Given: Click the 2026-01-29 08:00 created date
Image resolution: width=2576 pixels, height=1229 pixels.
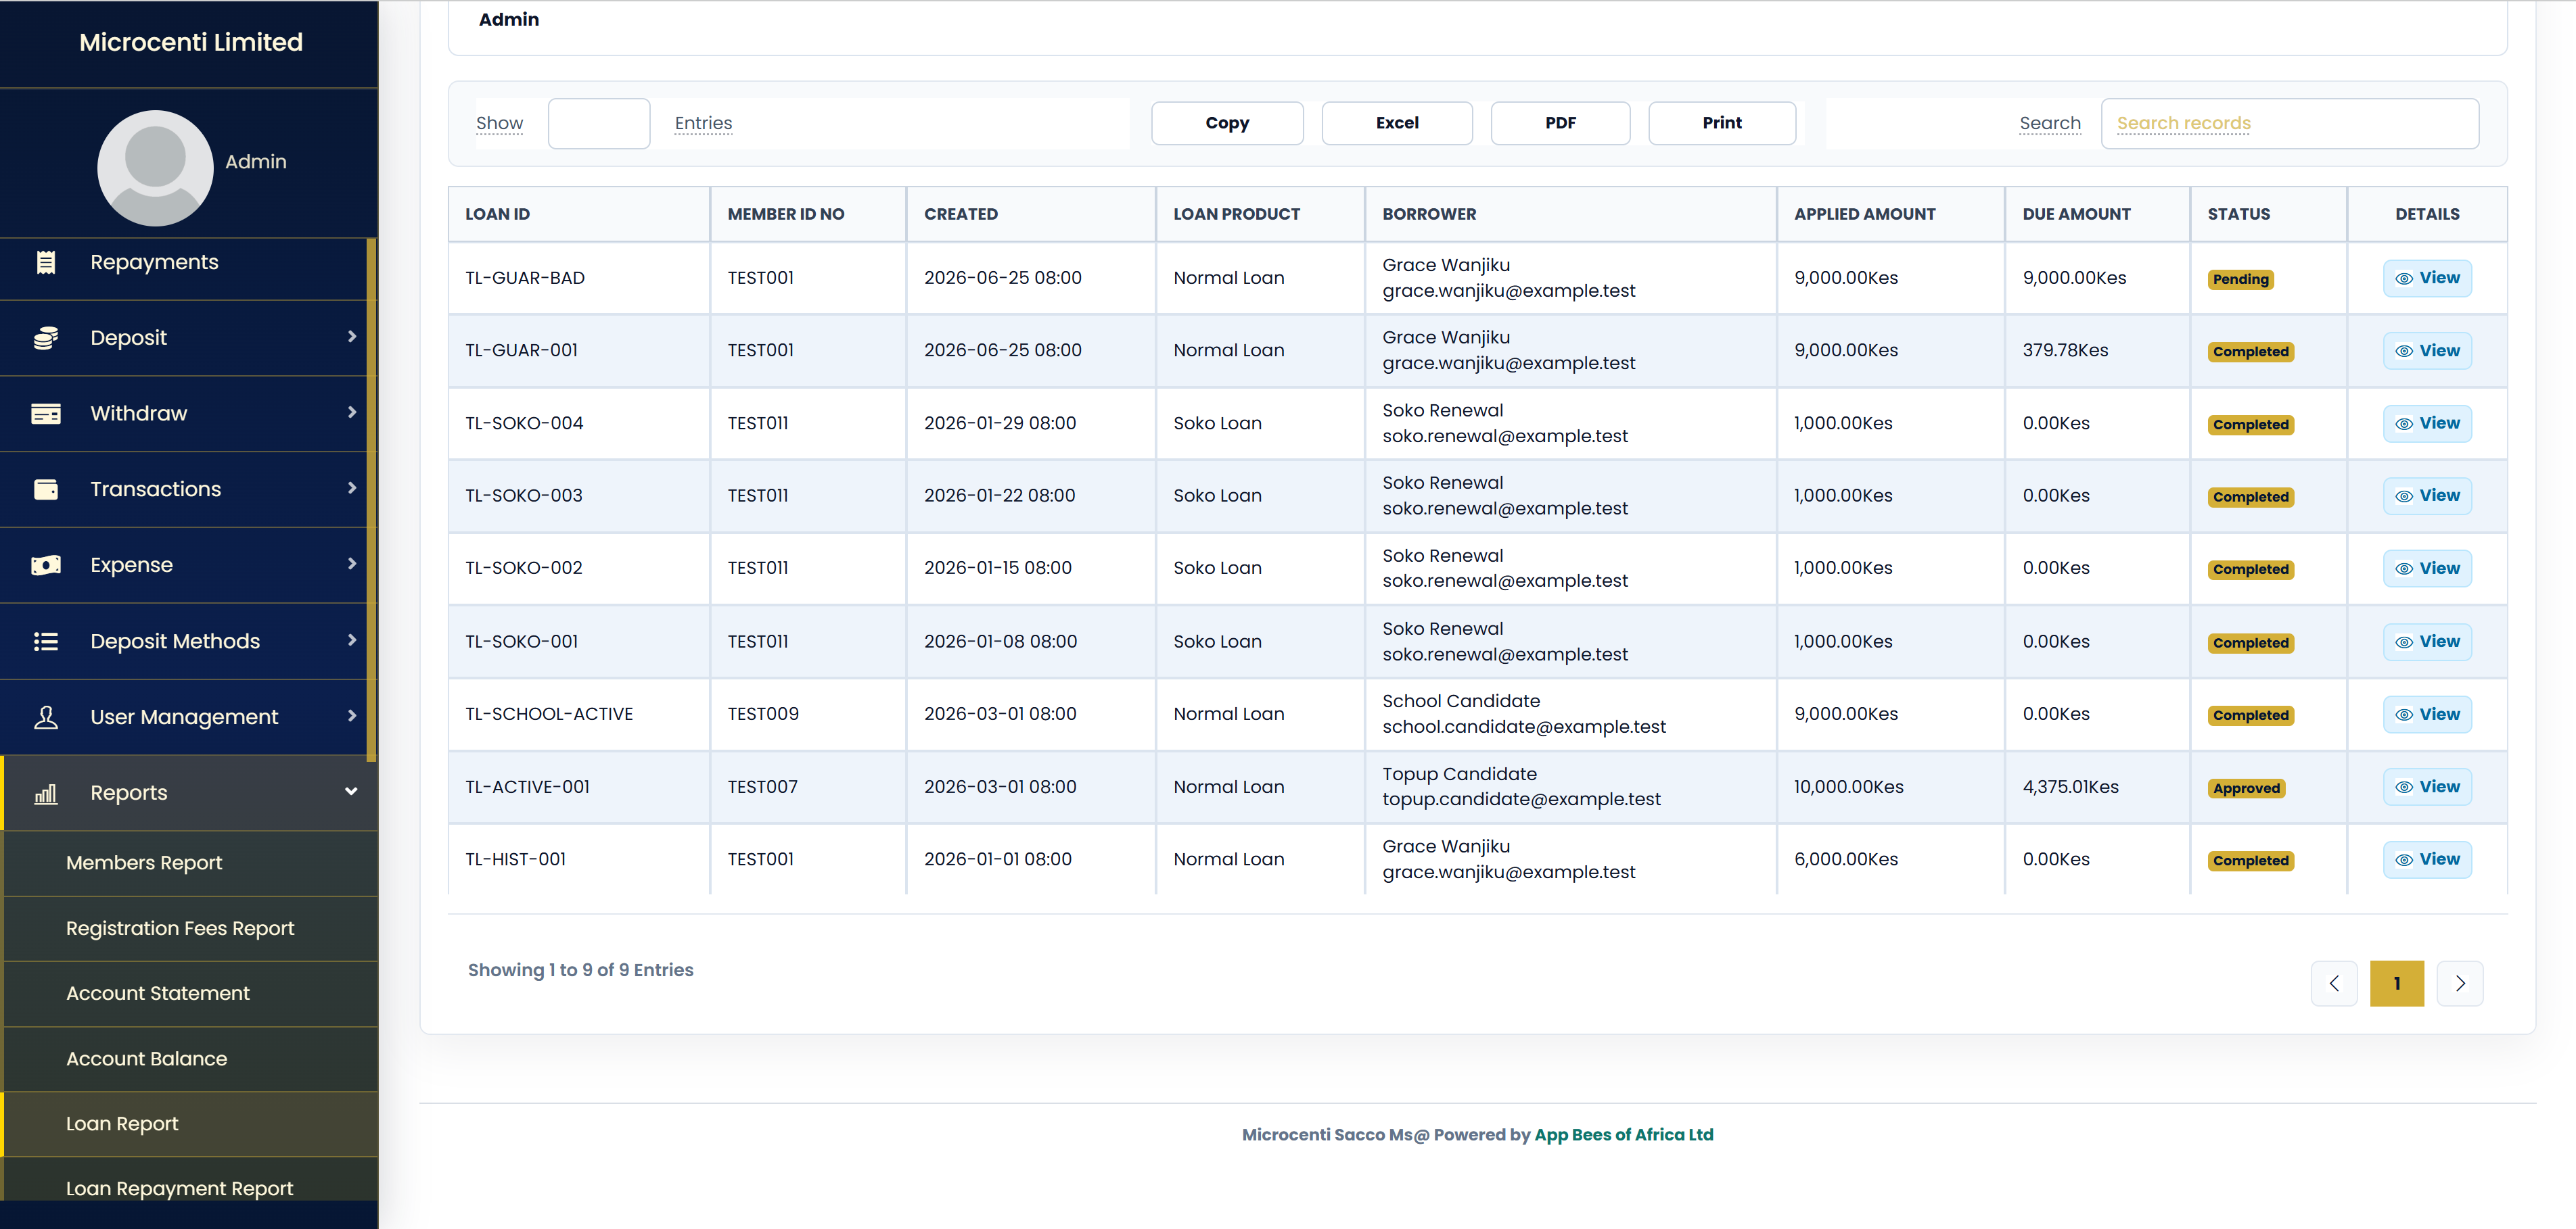Looking at the screenshot, I should [1000, 423].
